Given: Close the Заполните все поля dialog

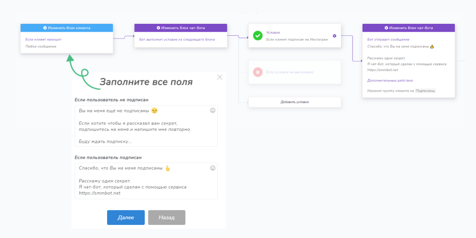Looking at the screenshot, I should (x=220, y=77).
